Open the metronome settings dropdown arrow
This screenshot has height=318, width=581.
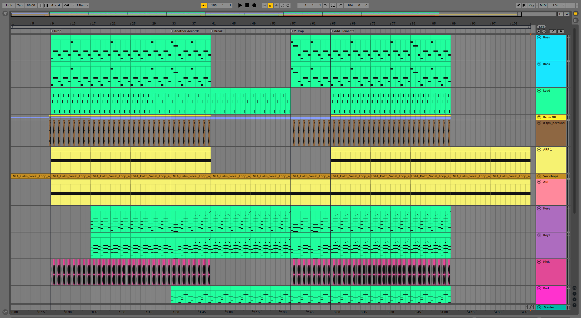[x=73, y=5]
